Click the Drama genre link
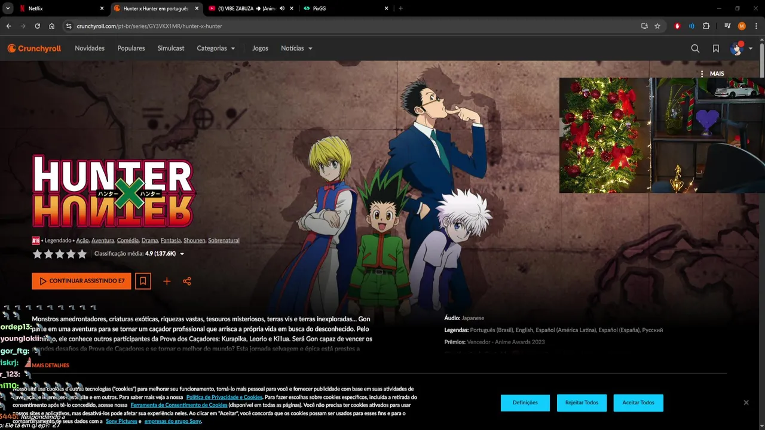This screenshot has width=765, height=430. click(x=149, y=240)
